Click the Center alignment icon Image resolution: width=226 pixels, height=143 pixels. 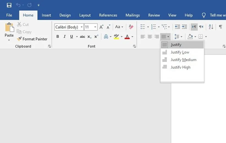pos(150,36)
